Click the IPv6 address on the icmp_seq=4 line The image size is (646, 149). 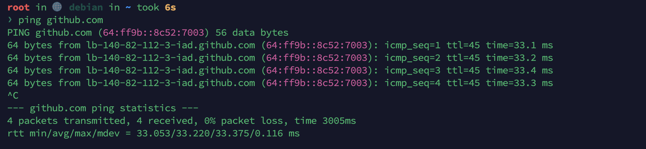point(317,83)
